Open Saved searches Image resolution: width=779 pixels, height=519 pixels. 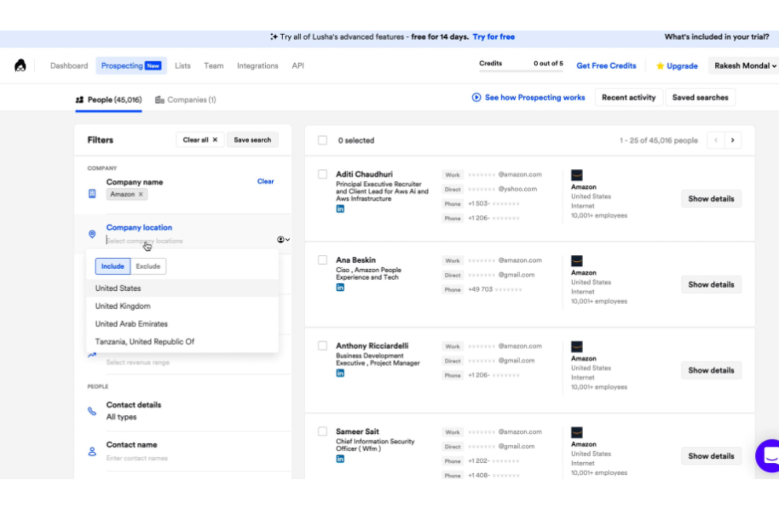(701, 97)
